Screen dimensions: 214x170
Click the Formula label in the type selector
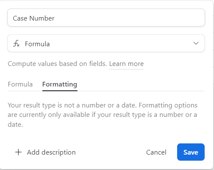[x=37, y=44]
